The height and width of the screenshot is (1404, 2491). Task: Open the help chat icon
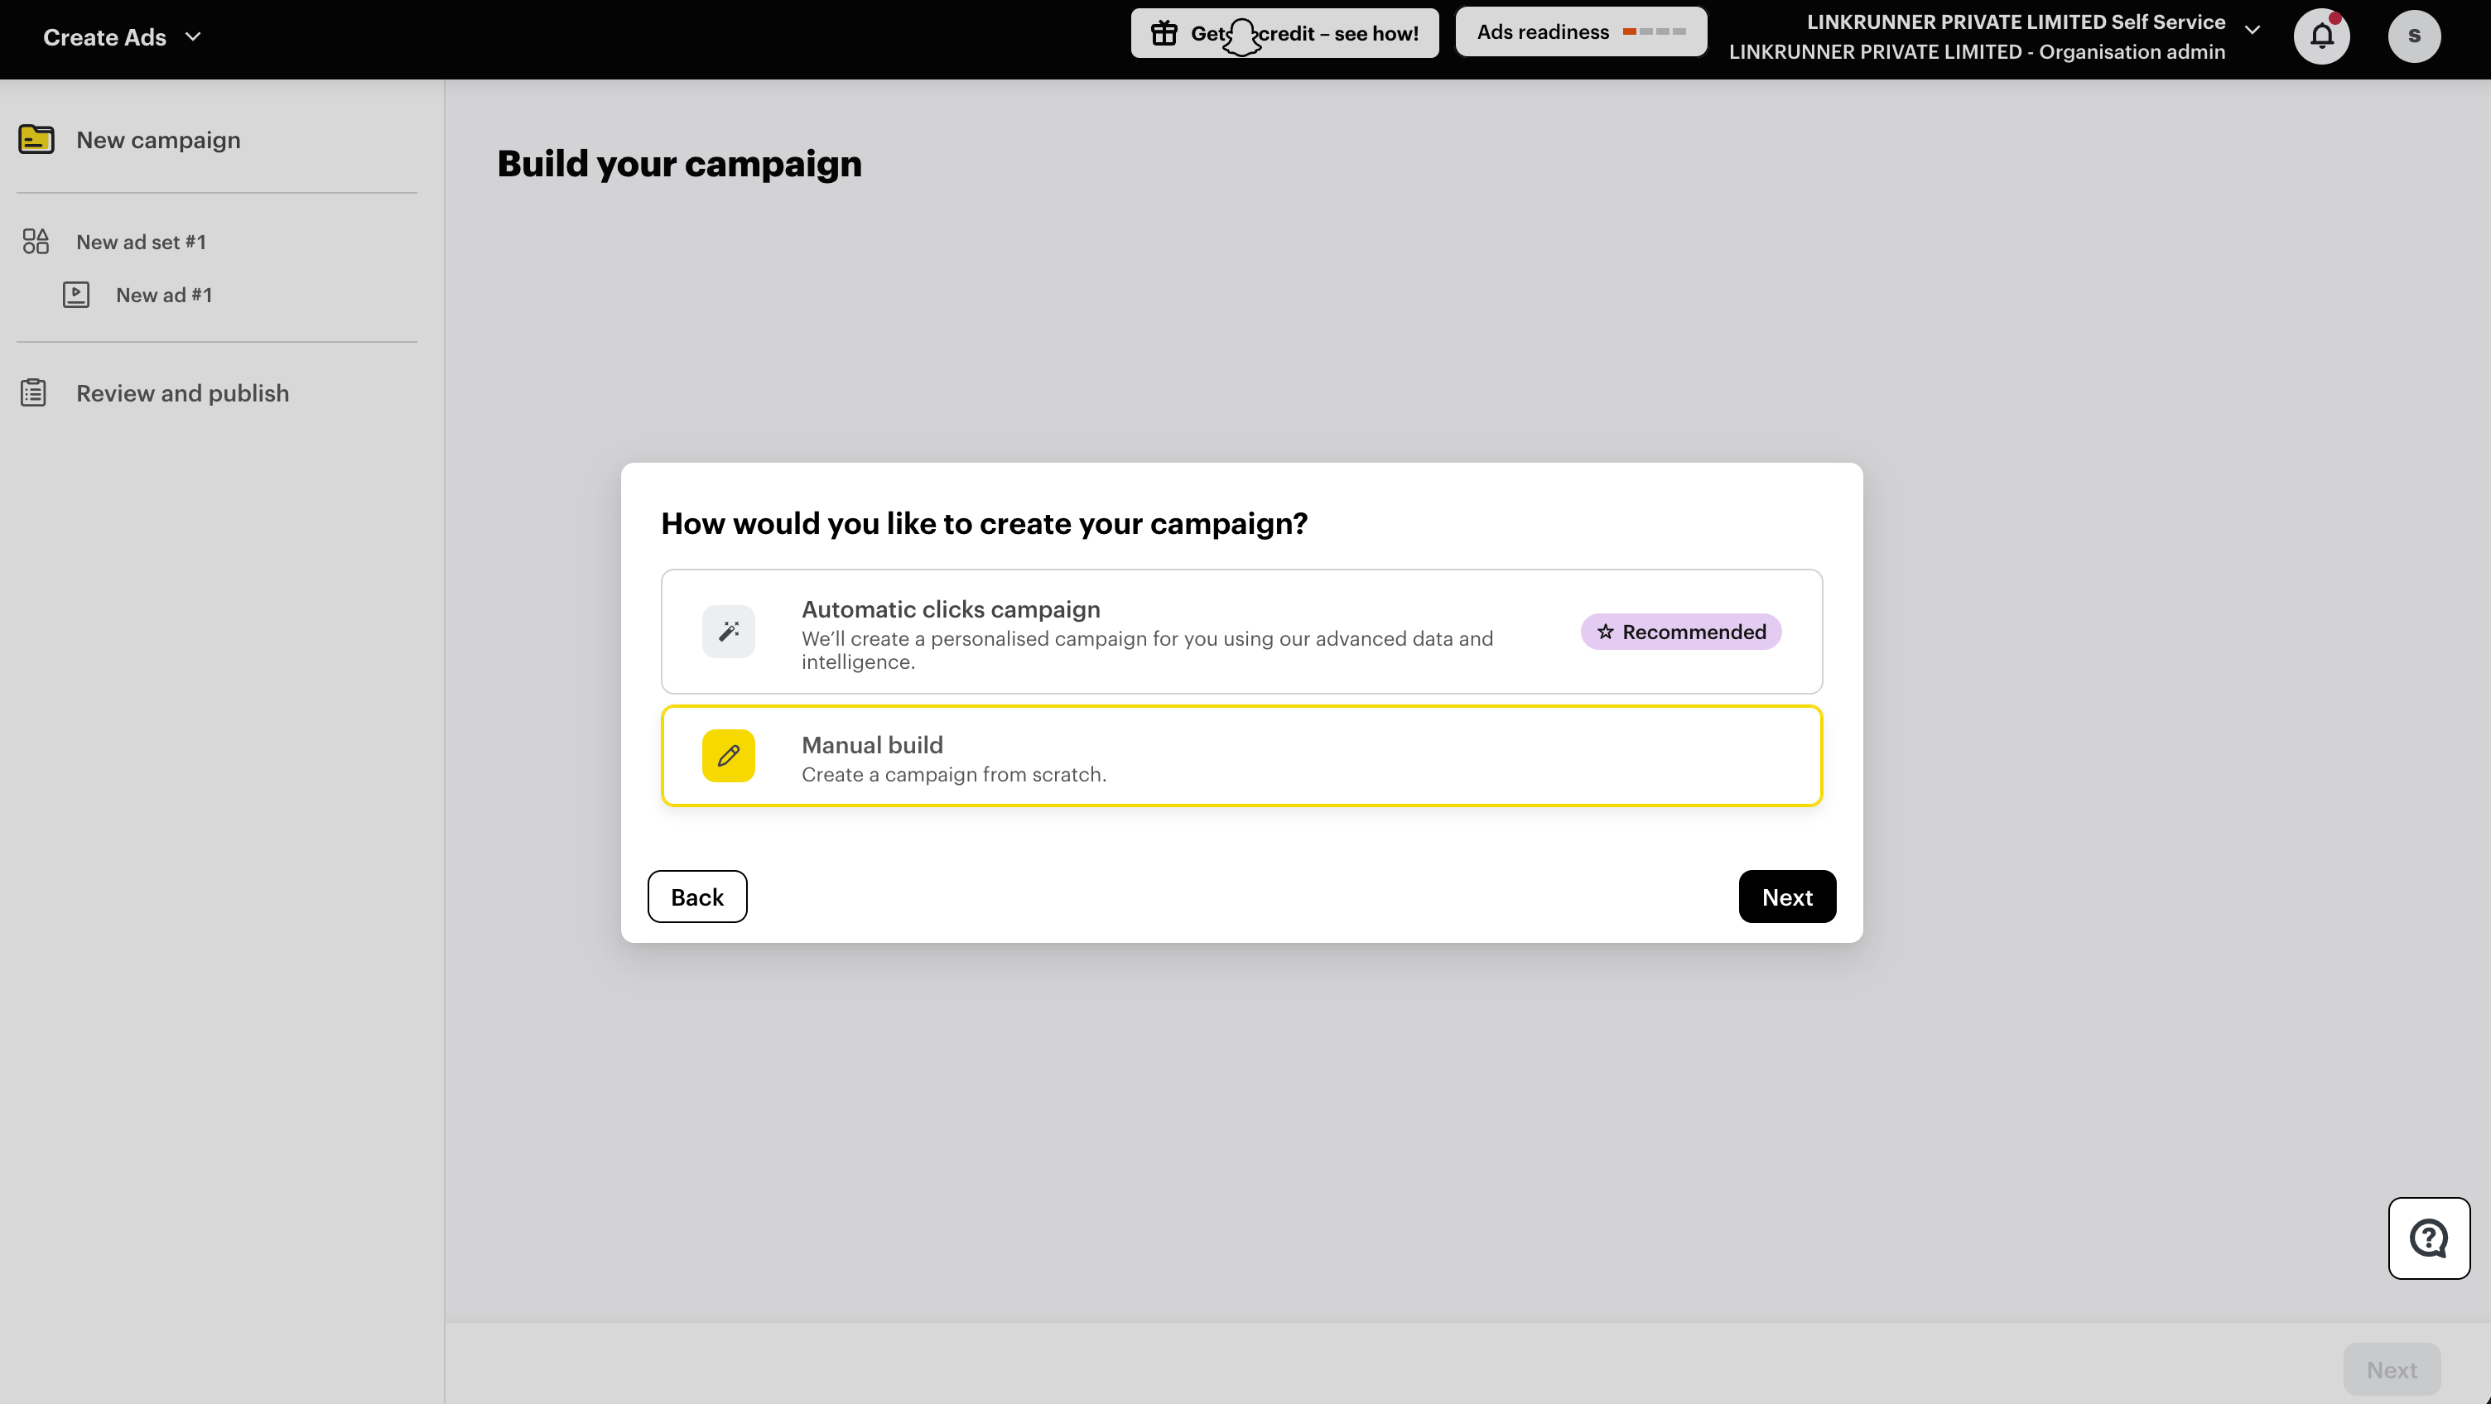[x=2429, y=1238]
